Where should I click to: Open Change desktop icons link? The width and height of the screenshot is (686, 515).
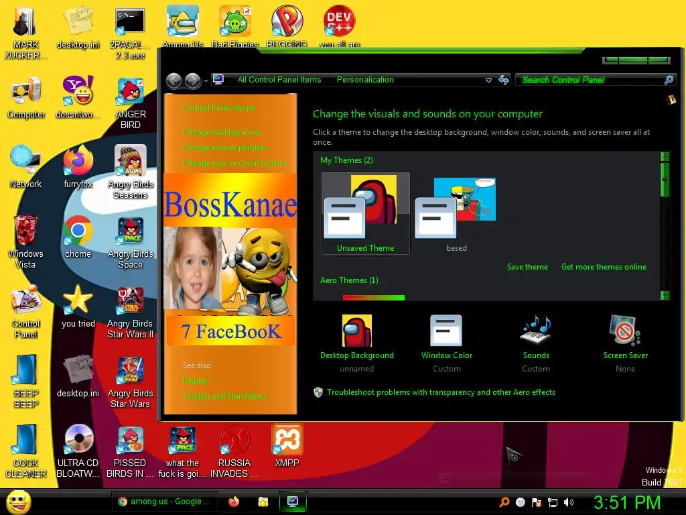(222, 132)
